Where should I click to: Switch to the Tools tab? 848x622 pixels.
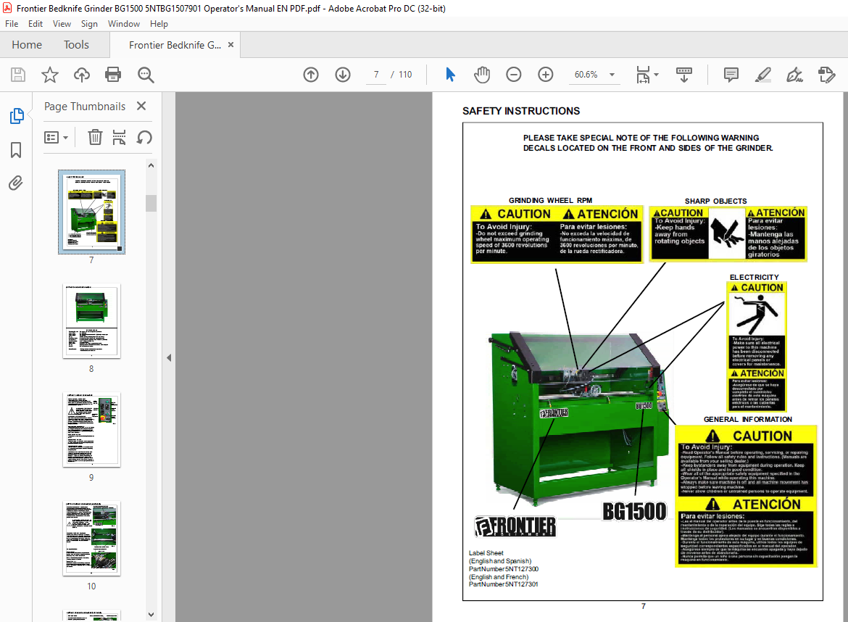tap(76, 45)
